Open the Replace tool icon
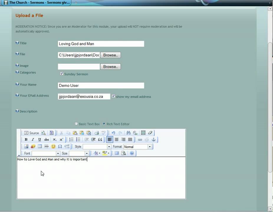 coord(135,133)
